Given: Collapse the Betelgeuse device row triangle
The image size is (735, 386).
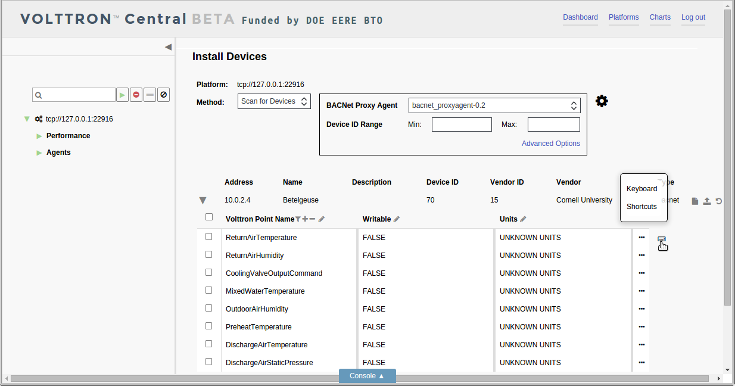Looking at the screenshot, I should coord(203,201).
